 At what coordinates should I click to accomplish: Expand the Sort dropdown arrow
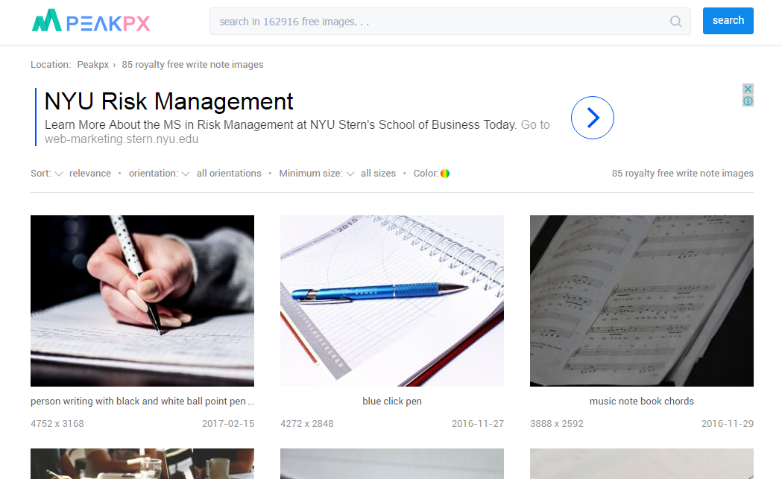pos(59,174)
